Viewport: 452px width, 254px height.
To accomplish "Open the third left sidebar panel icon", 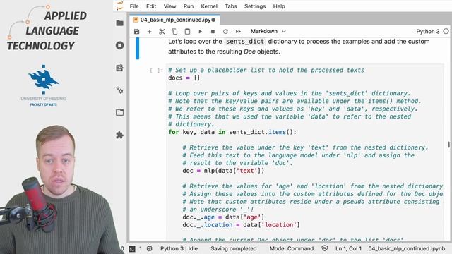I will pos(119,68).
